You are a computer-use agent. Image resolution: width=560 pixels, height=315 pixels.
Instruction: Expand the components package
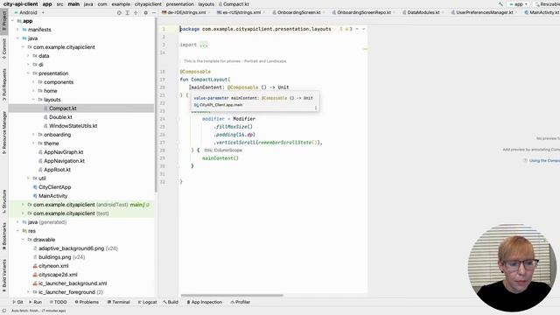coord(33,82)
